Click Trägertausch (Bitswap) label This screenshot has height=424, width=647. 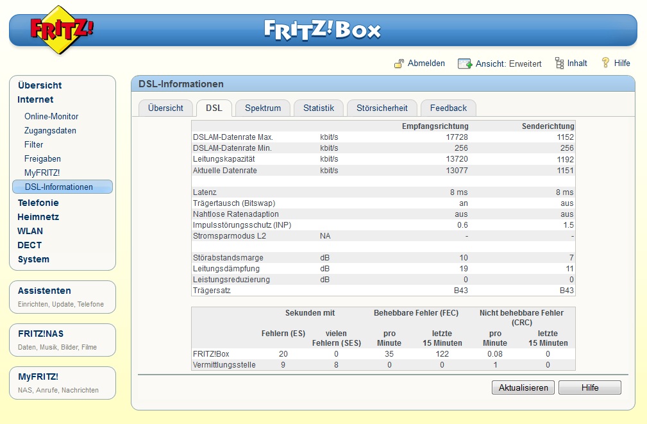tap(234, 203)
